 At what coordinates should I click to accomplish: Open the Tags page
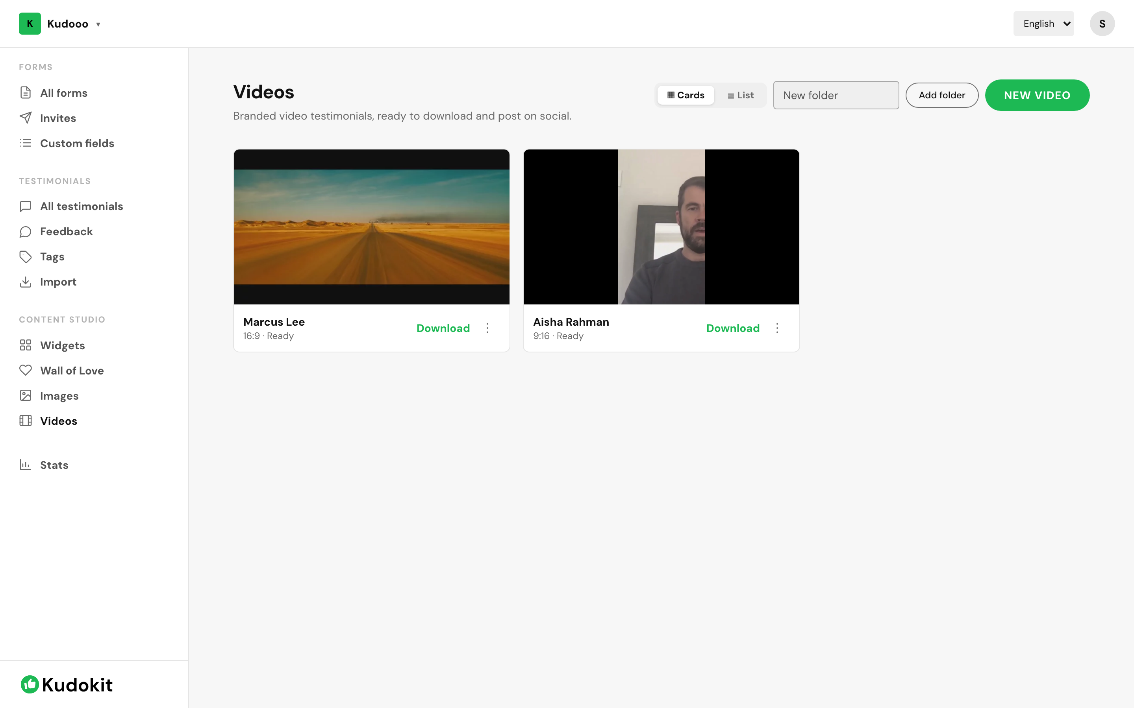click(x=52, y=256)
